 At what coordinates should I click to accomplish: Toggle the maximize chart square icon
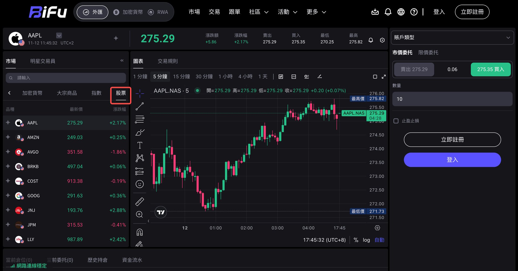click(x=375, y=77)
